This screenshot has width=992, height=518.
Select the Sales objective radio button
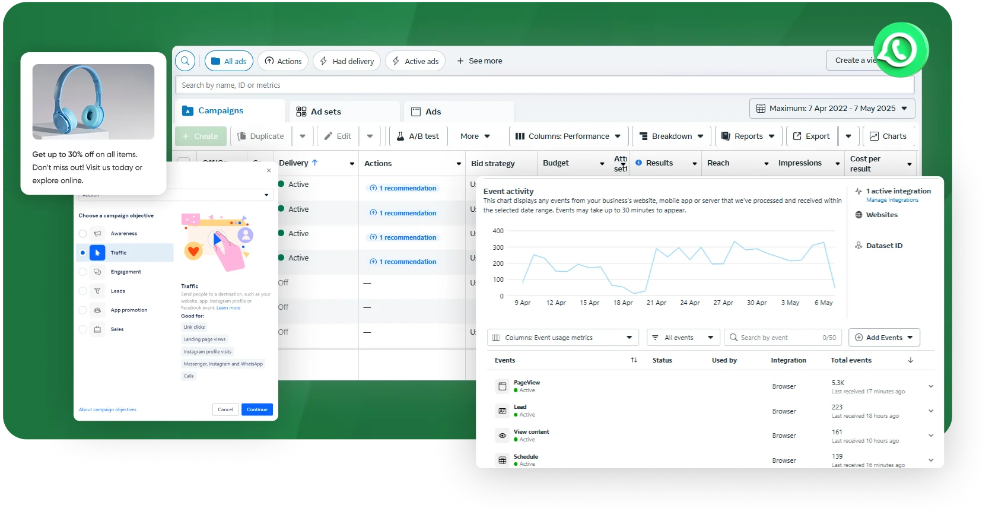(x=82, y=329)
